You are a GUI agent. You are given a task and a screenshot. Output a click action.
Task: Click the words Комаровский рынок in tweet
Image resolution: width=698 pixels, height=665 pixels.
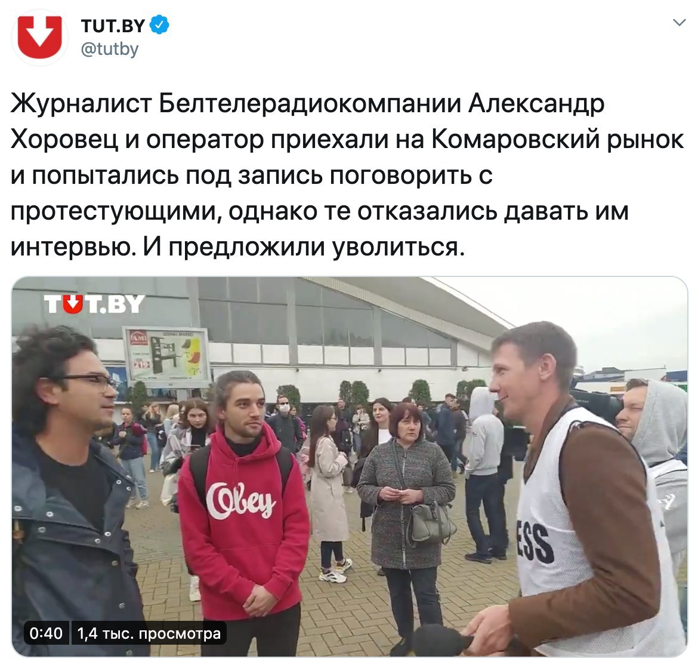click(557, 140)
